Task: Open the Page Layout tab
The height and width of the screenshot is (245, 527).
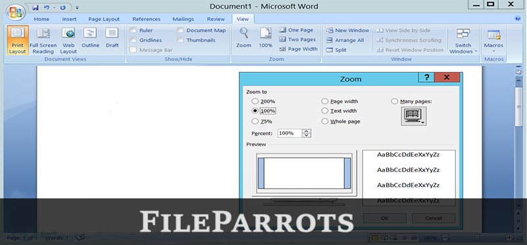Action: tap(104, 19)
